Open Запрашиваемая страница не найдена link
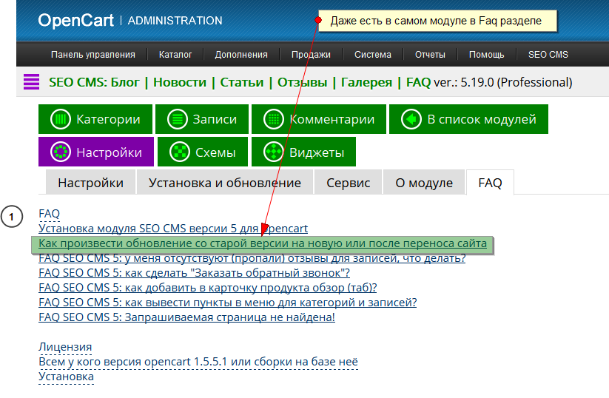The image size is (609, 398). [186, 317]
